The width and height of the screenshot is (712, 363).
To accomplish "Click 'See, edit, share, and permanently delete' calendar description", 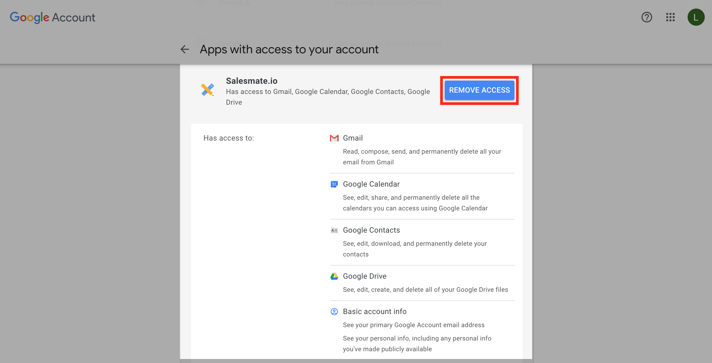I will click(415, 203).
